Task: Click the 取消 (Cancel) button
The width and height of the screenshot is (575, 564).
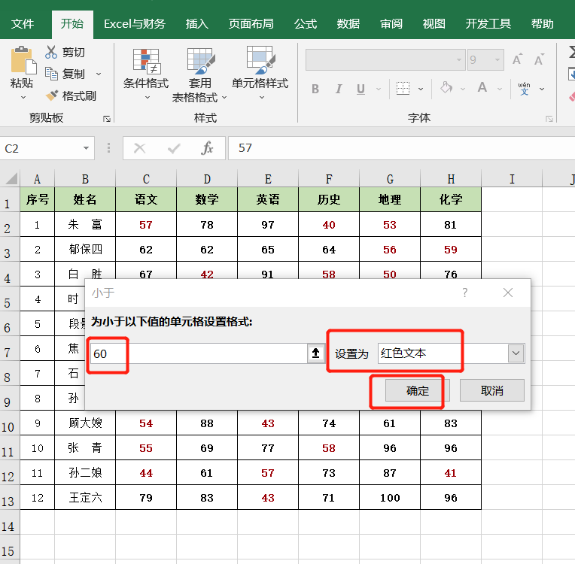Action: (492, 390)
